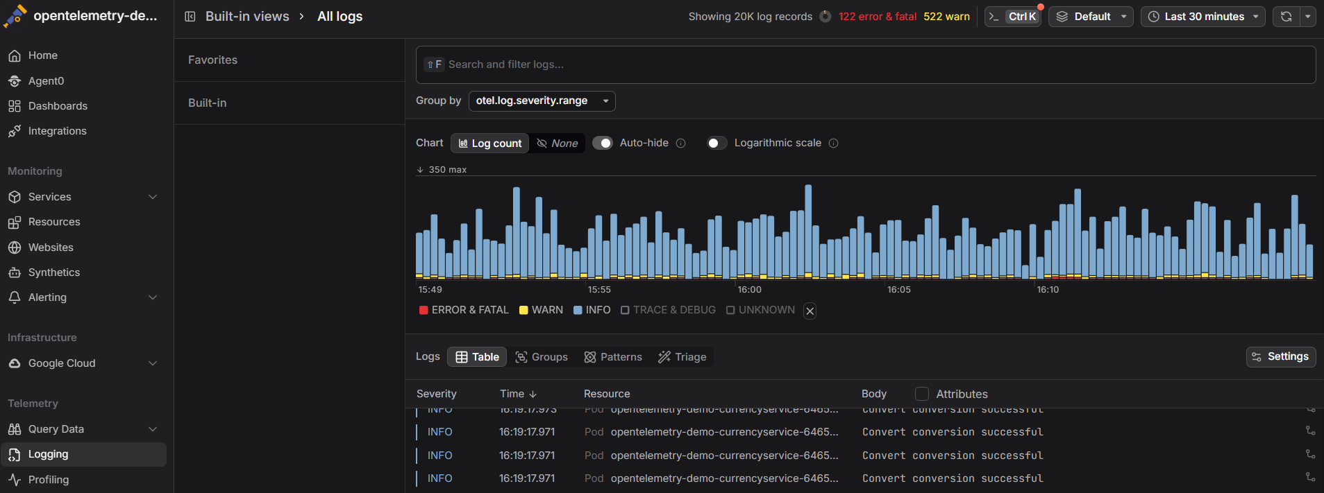
Task: Click the Dashboards grid icon
Action: 15,106
